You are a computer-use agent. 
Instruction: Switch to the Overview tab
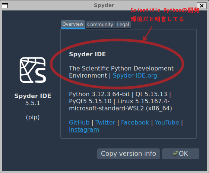(73, 24)
